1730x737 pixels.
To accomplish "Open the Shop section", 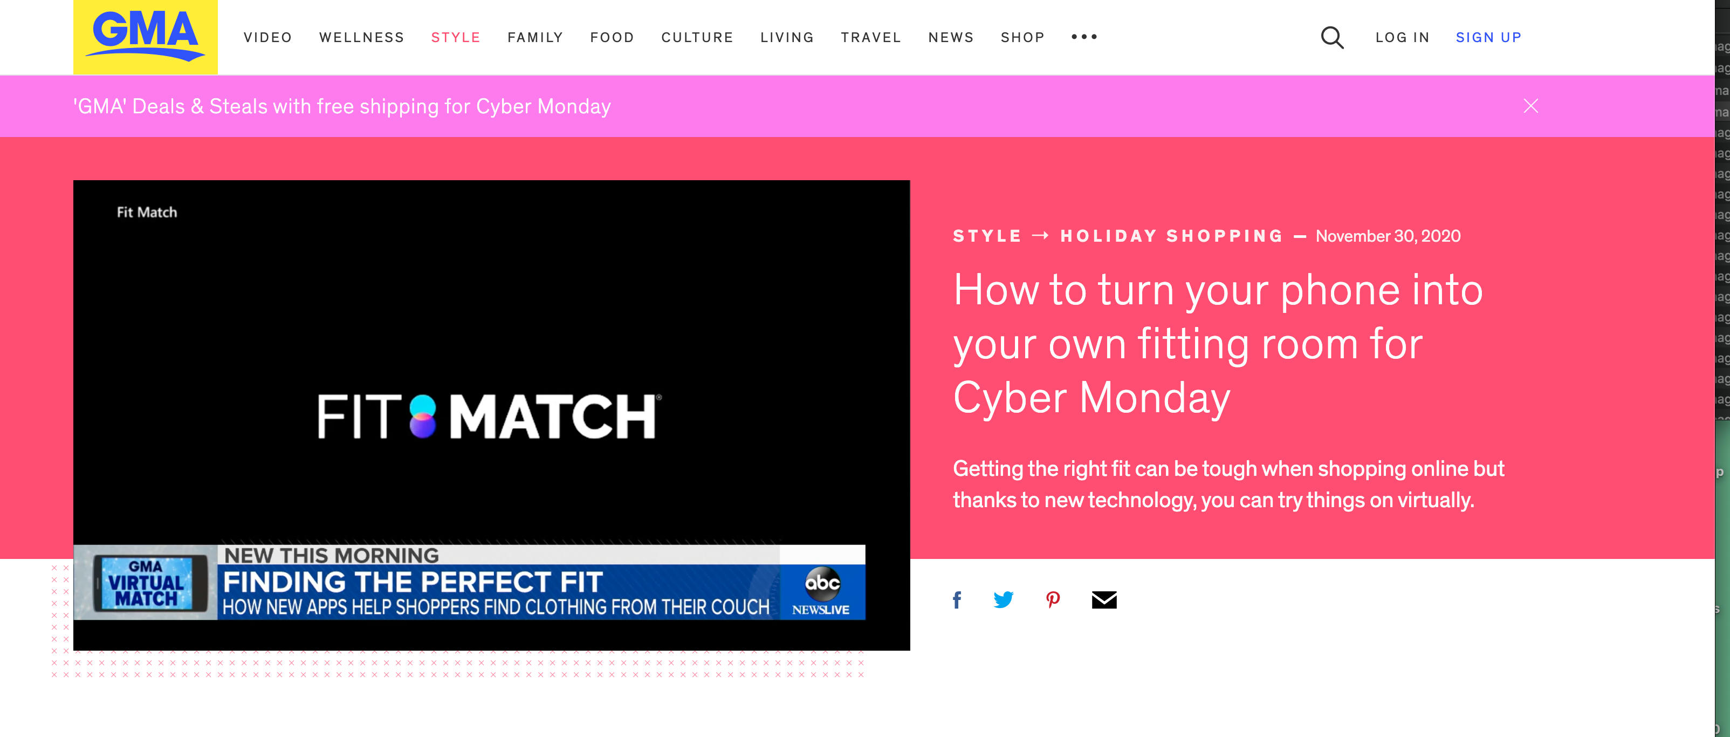I will pyautogui.click(x=1022, y=38).
